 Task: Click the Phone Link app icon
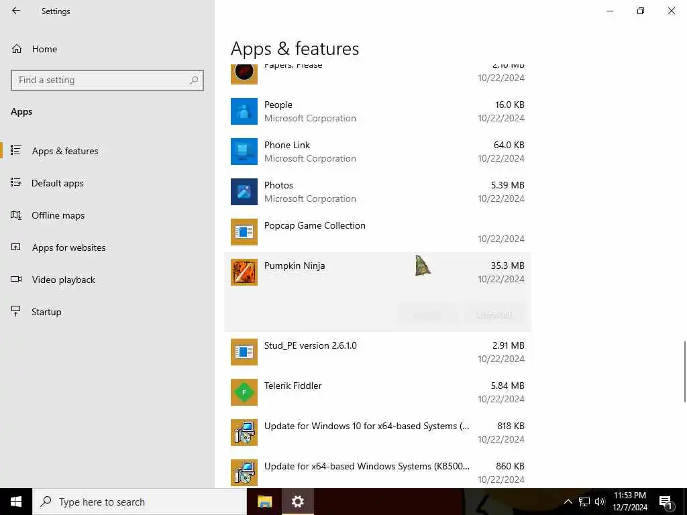pos(244,152)
